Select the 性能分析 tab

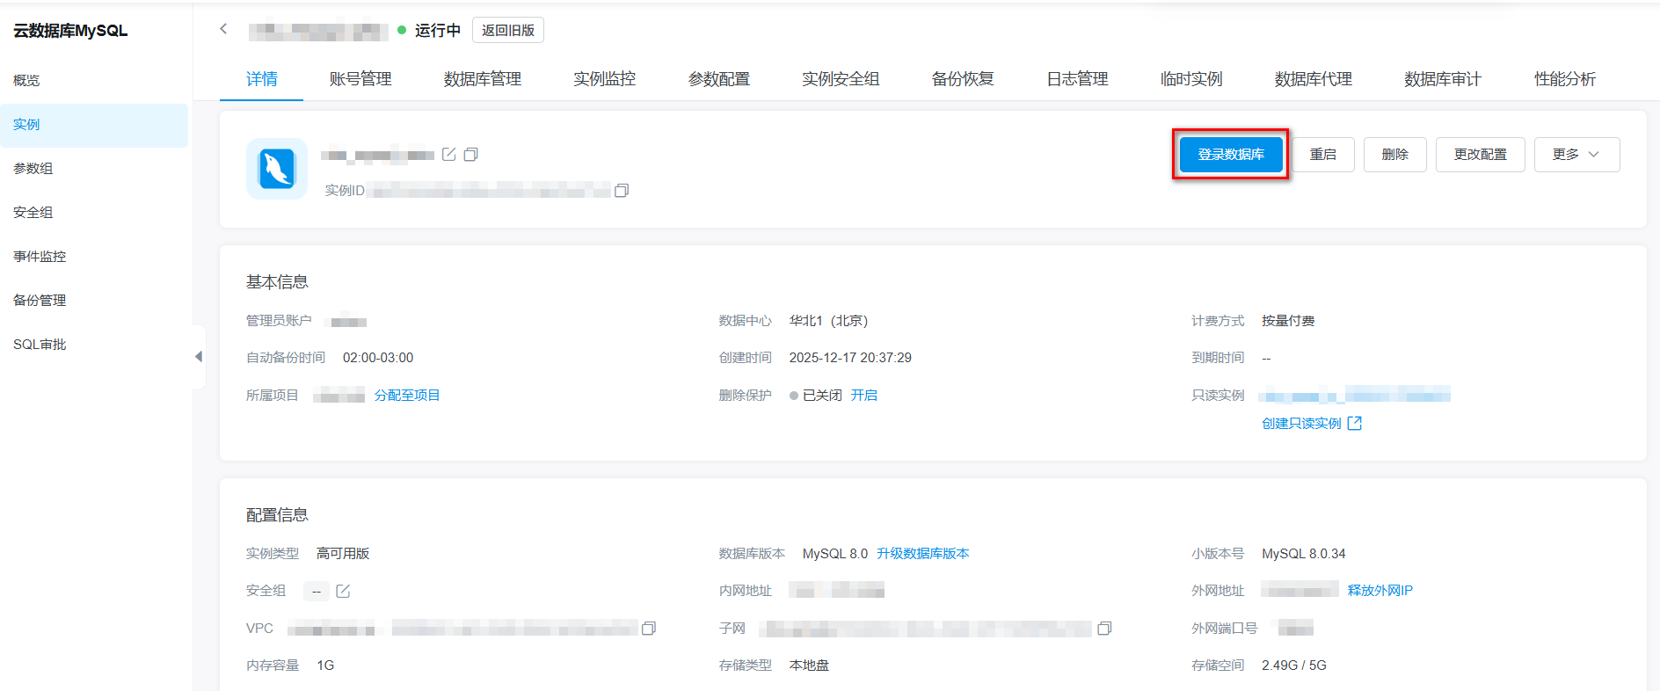point(1565,79)
